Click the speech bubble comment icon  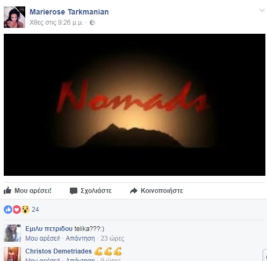pos(74,191)
